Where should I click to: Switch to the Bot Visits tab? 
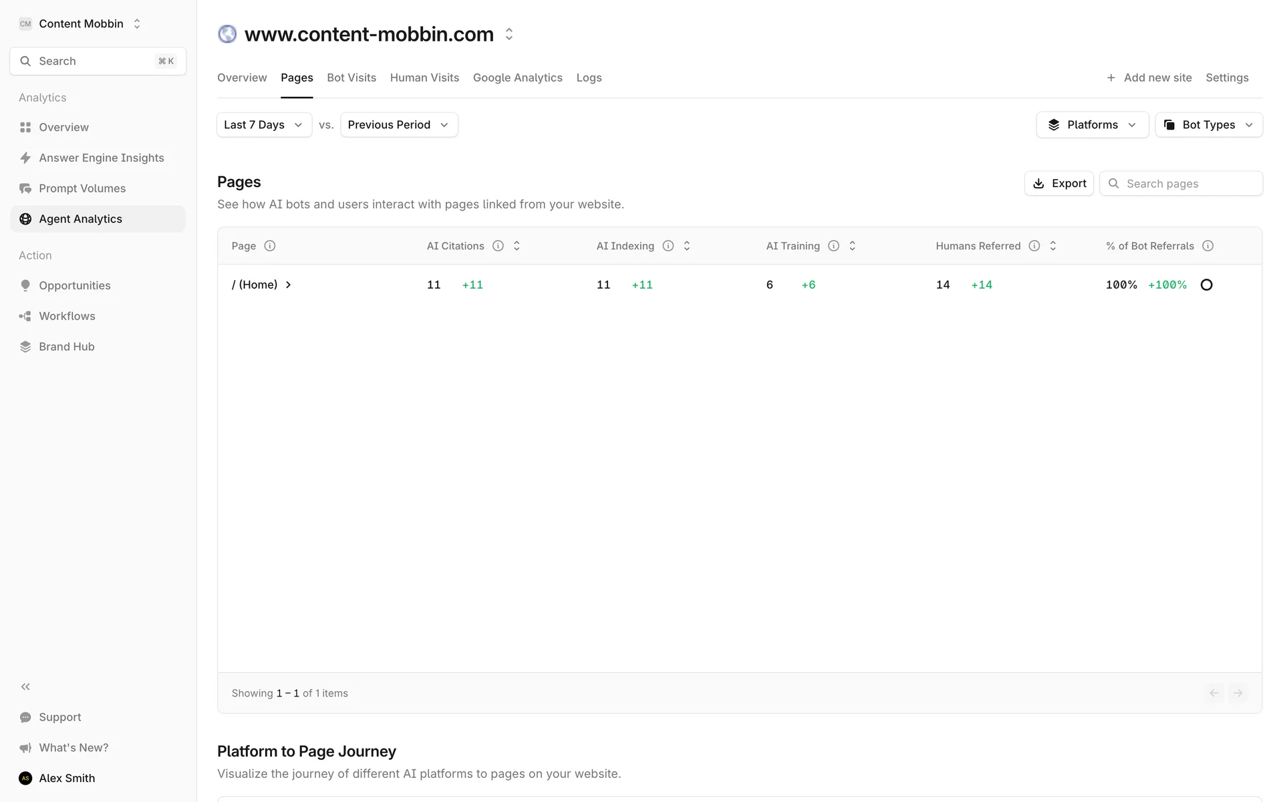pos(351,78)
